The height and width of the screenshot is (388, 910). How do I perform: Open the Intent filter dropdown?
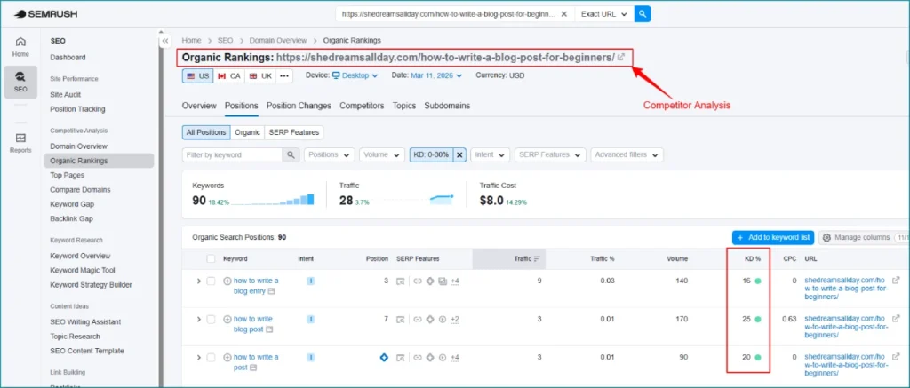491,154
